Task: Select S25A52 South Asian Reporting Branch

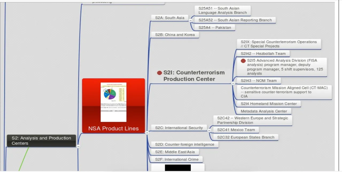Action: click(x=235, y=20)
